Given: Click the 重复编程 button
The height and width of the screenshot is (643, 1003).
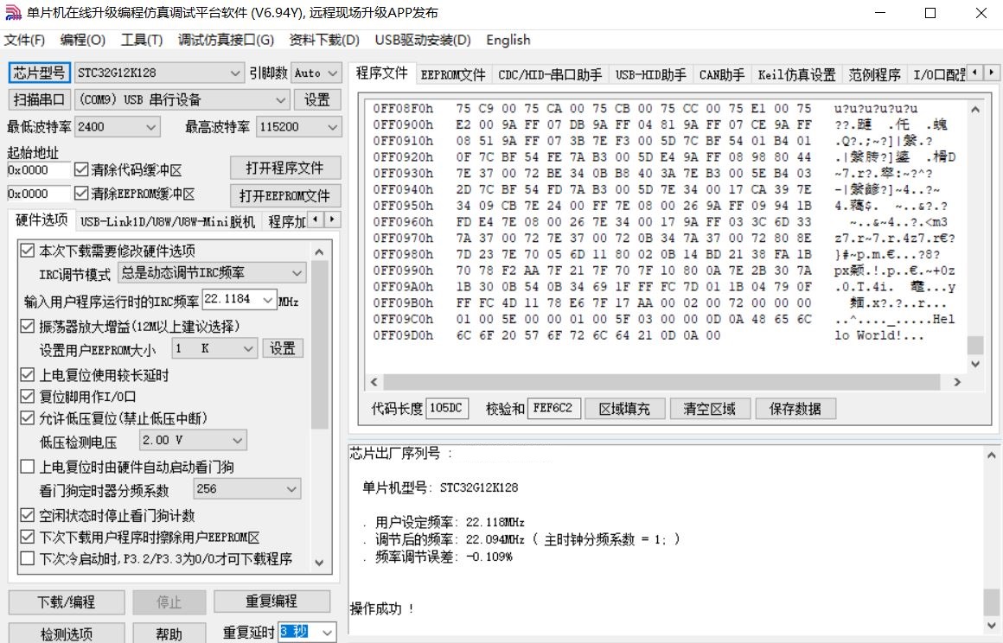Looking at the screenshot, I should [272, 602].
